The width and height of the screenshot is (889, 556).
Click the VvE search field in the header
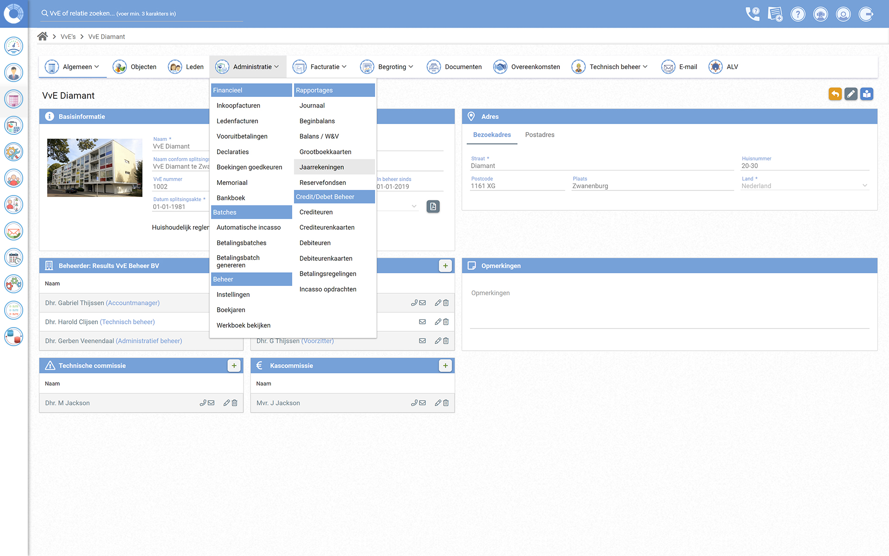click(139, 13)
